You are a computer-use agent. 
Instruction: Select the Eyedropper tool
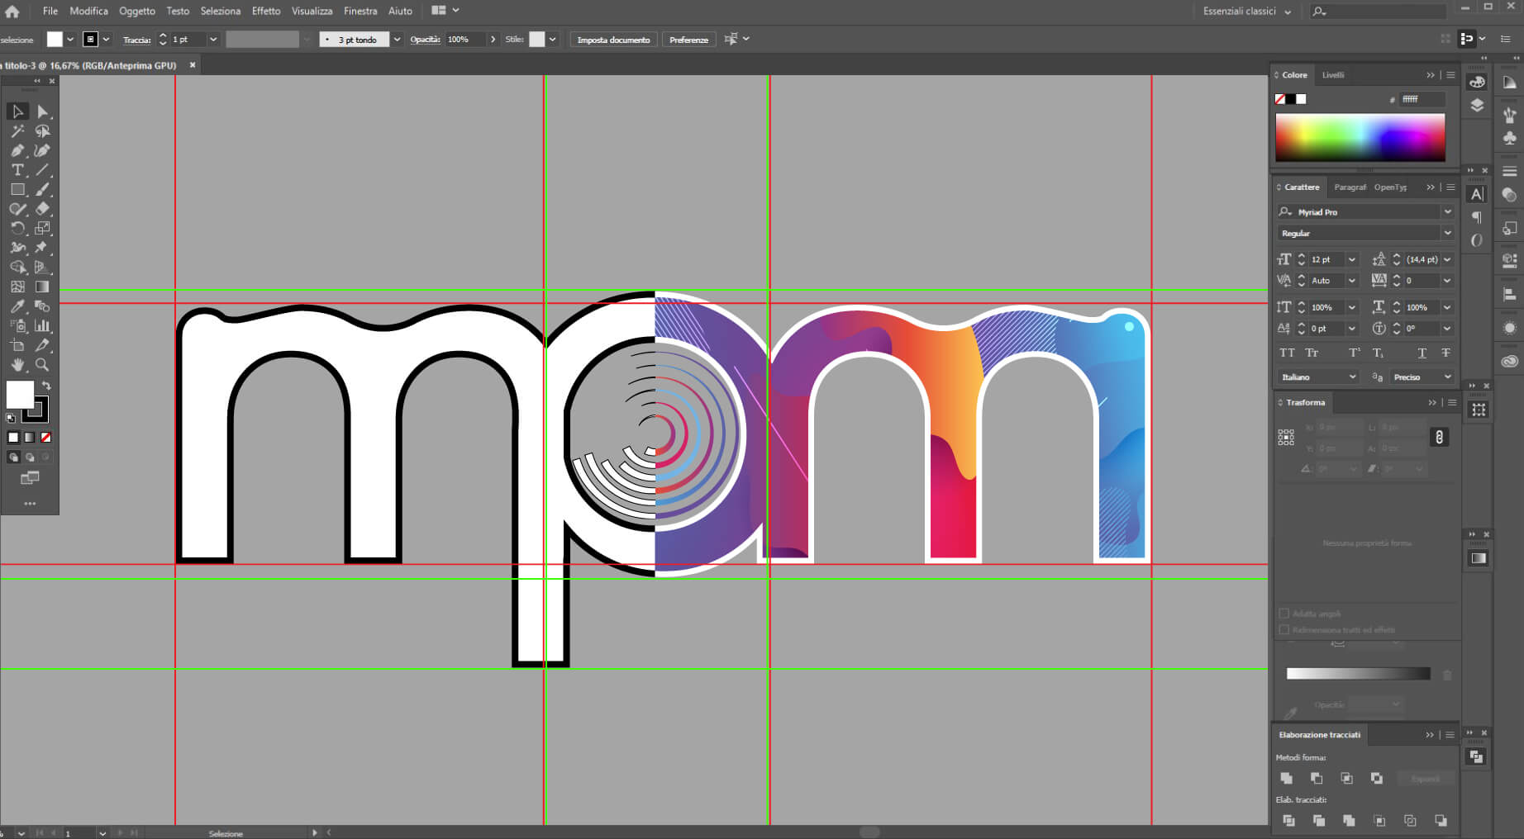(x=17, y=306)
